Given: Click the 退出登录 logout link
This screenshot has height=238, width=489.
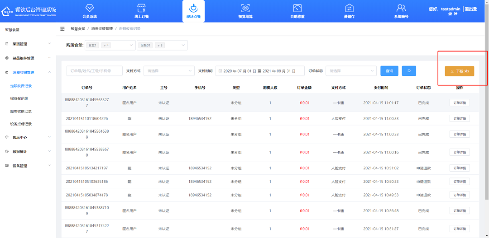Looking at the screenshot, I should (x=471, y=11).
